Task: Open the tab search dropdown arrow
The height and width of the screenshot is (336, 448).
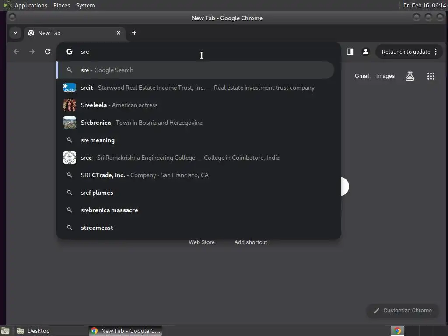Action: [x=15, y=33]
